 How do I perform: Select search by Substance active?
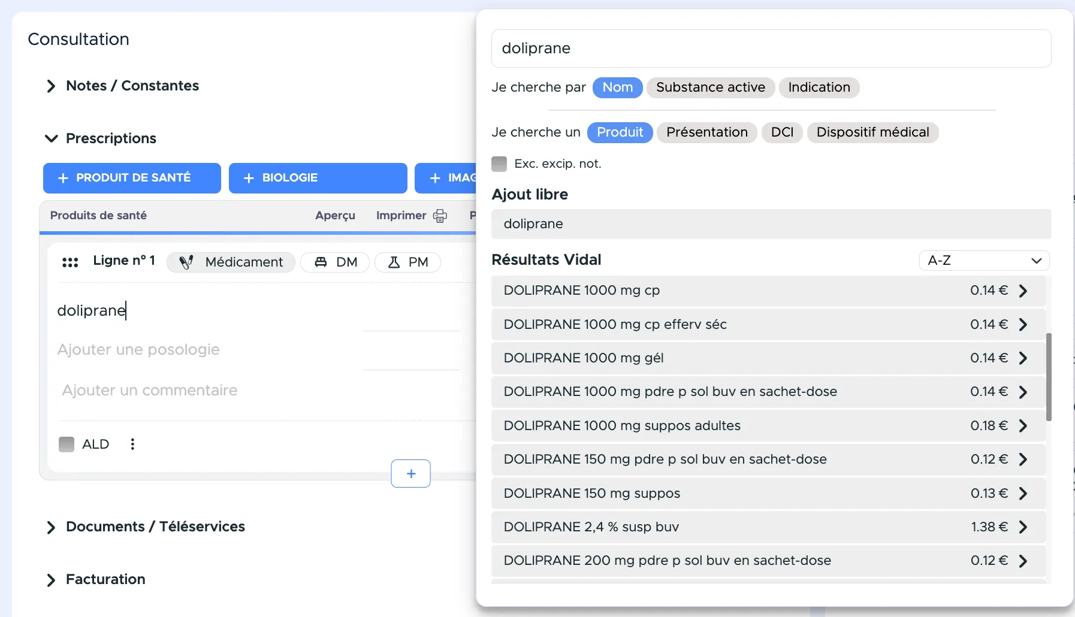pos(711,87)
